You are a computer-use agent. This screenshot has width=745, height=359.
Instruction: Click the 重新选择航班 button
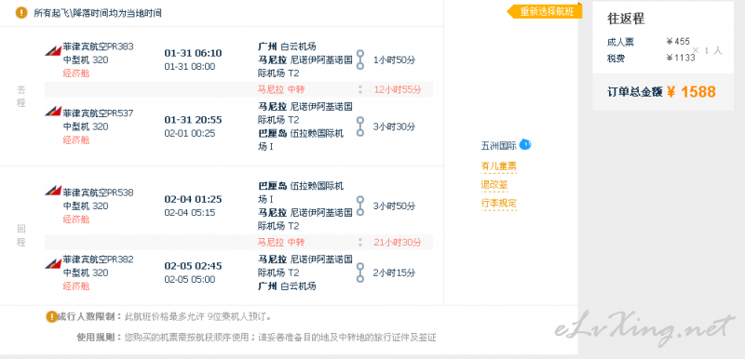click(x=545, y=12)
